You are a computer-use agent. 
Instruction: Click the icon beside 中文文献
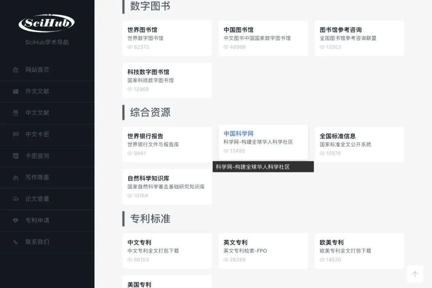[16, 113]
